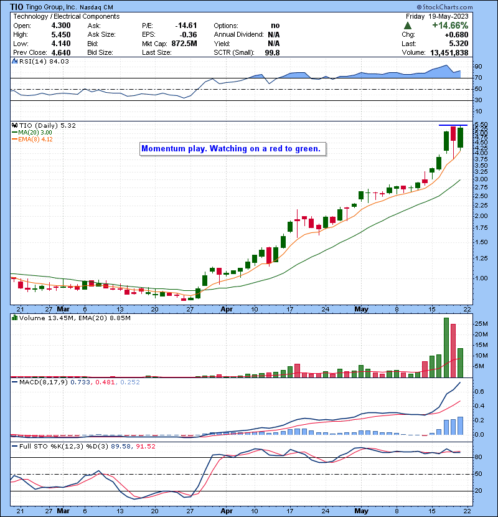Click the RSI(14) 84.03 legend

pos(44,61)
